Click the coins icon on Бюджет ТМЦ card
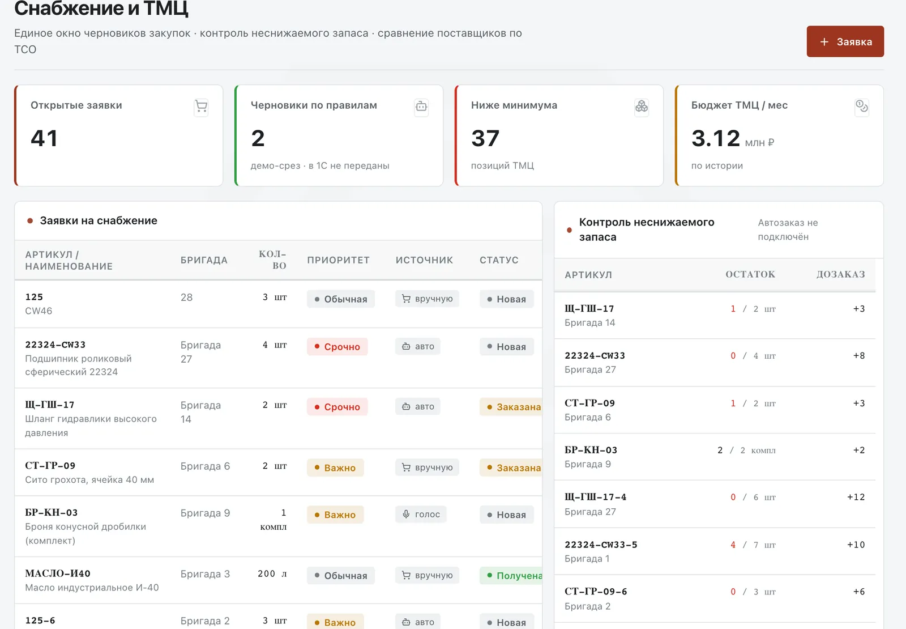906x629 pixels. 862,107
